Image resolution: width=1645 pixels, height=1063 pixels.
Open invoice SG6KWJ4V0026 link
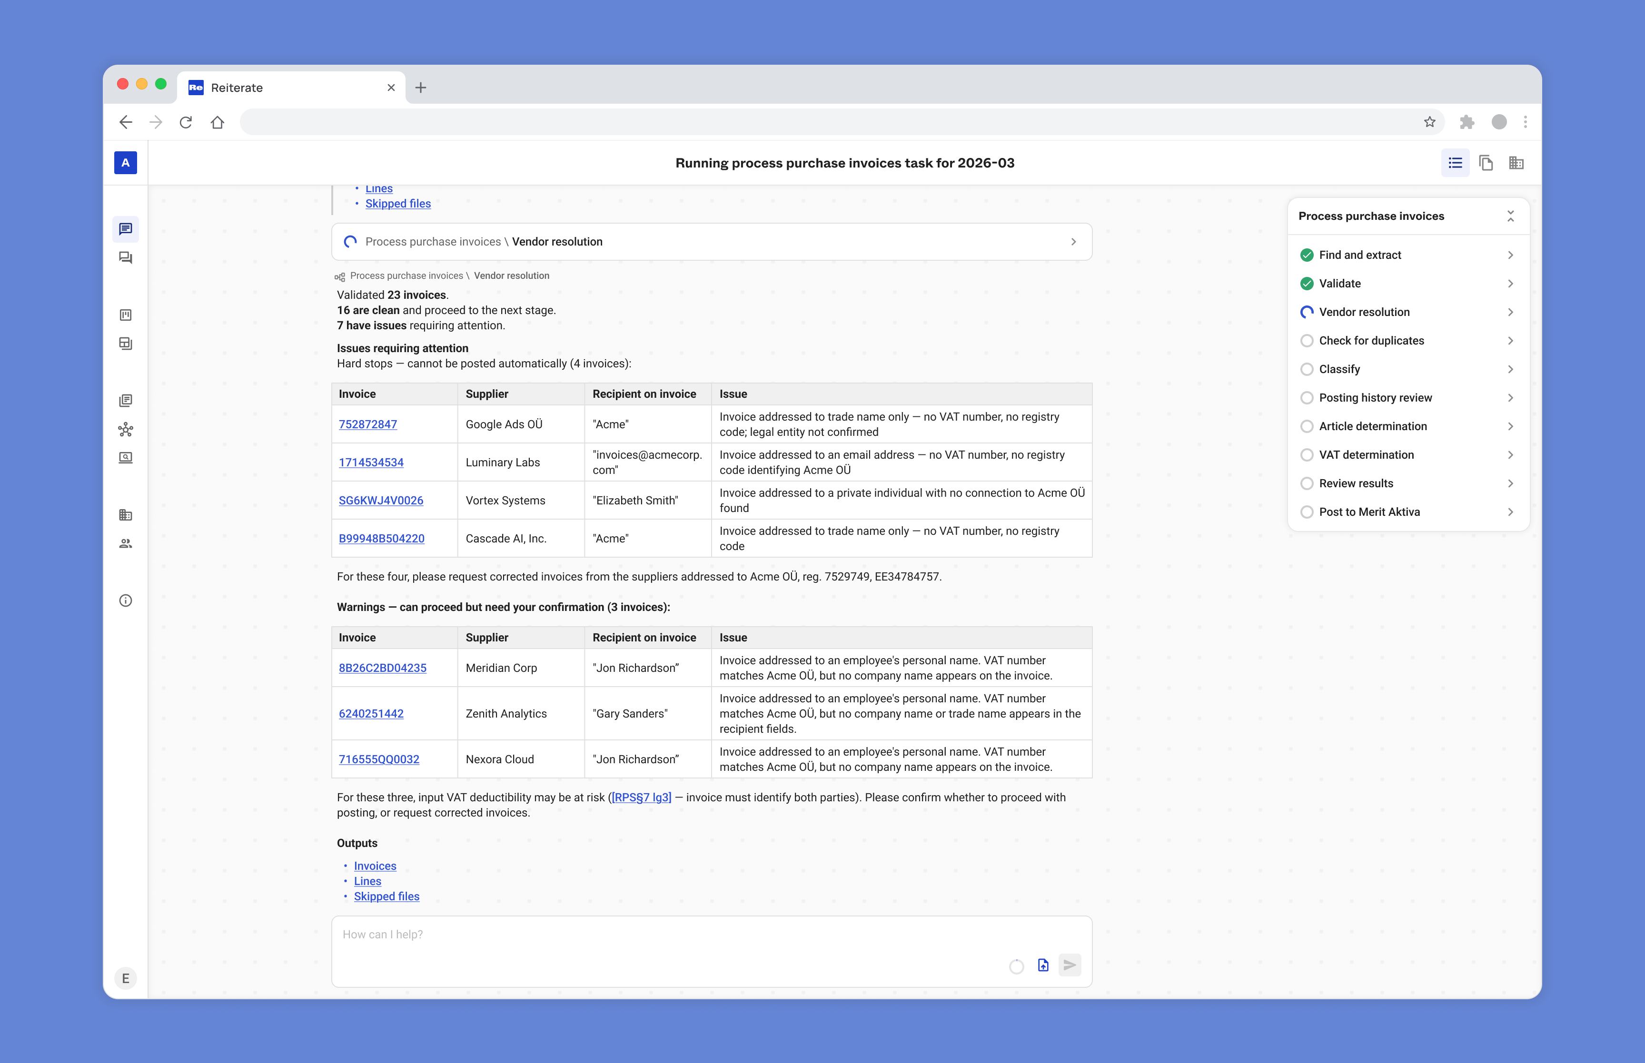click(380, 501)
